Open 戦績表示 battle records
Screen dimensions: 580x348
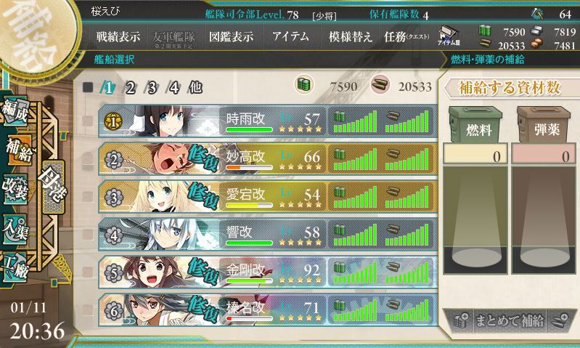tap(118, 36)
